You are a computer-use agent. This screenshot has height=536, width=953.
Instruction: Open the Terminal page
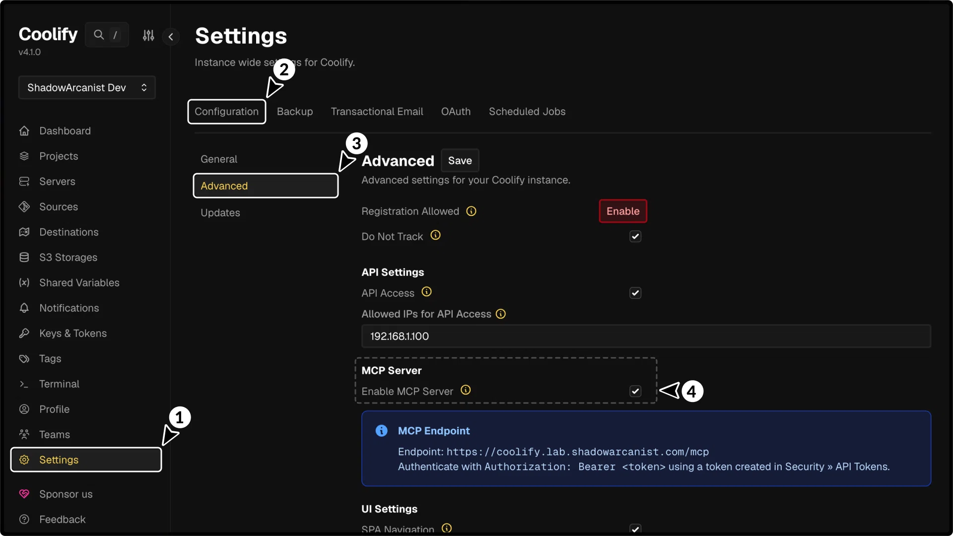point(59,384)
